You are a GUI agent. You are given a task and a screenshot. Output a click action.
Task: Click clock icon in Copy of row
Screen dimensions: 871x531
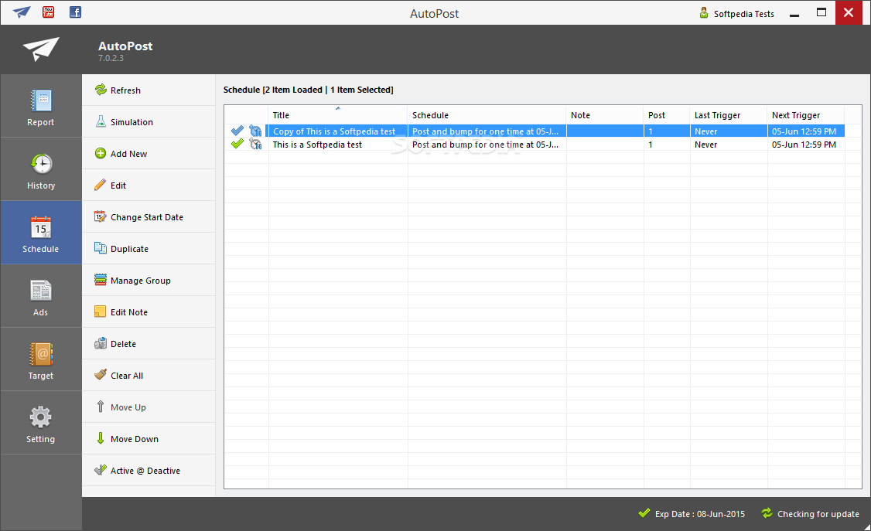(x=255, y=131)
